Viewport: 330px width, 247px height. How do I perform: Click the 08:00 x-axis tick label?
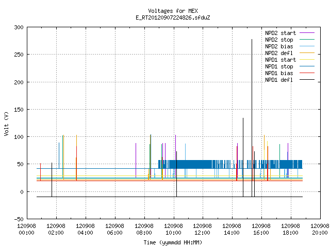(144, 233)
